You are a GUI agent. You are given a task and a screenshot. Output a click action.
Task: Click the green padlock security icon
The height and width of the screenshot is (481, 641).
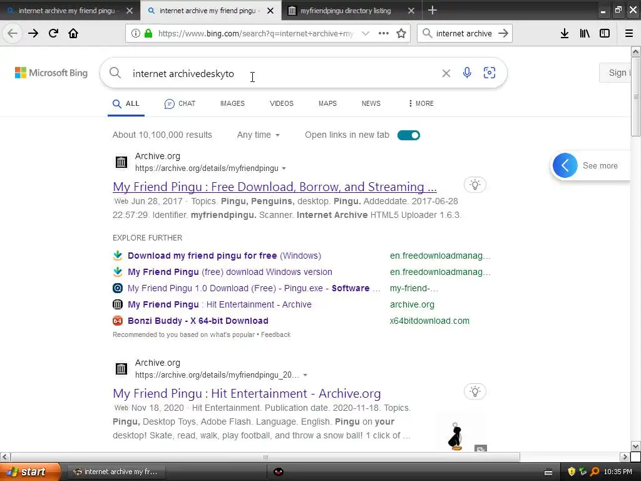[x=148, y=34]
